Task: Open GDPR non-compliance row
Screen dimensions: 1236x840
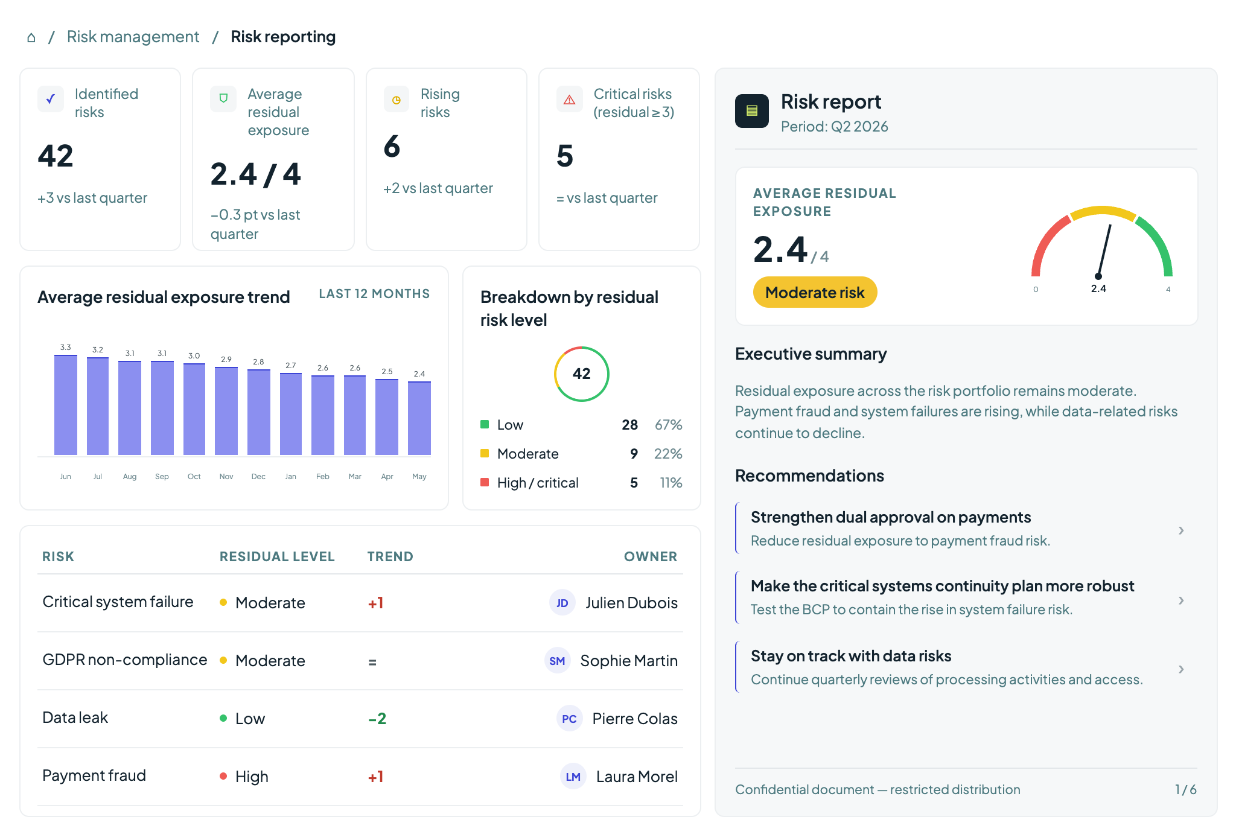Action: tap(360, 661)
